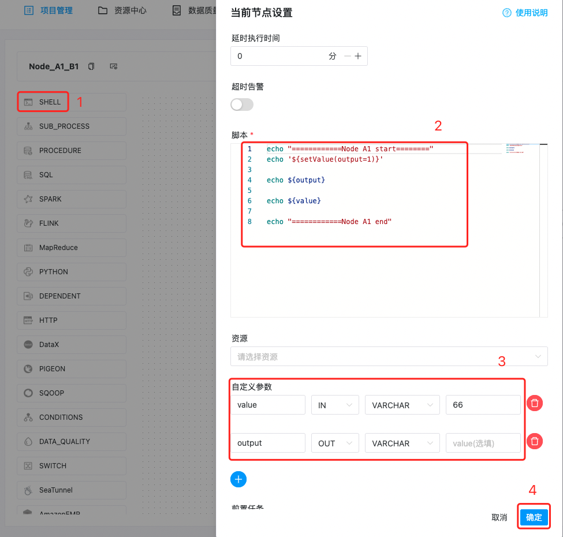
Task: Click script line 2 setValue text
Action: coord(335,159)
